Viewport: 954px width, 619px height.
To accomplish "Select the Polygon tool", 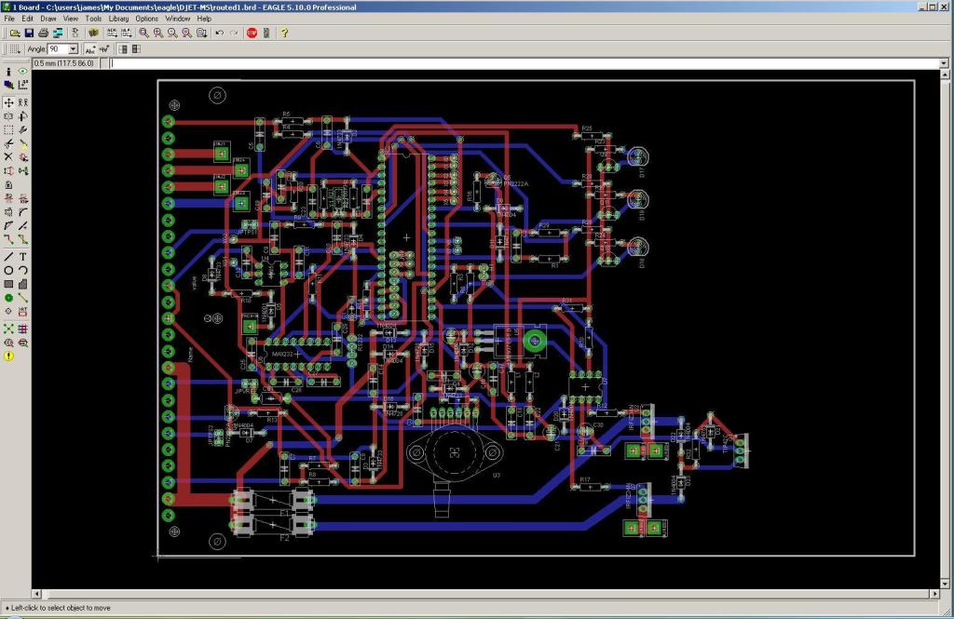I will (22, 284).
